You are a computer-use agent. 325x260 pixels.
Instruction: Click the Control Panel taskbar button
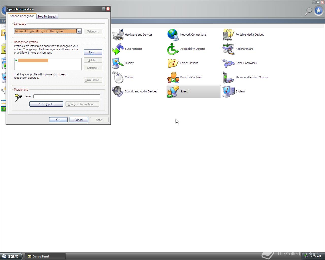tap(45, 256)
